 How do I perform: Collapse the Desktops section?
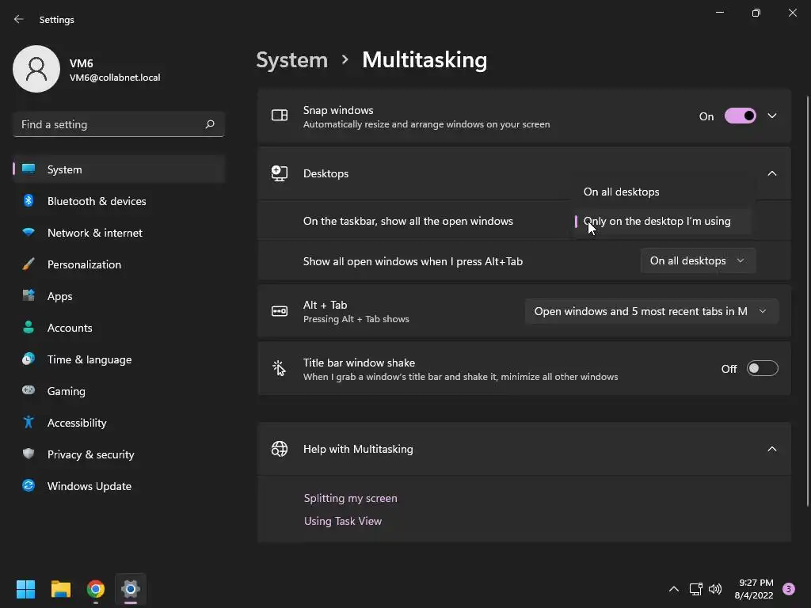point(772,173)
